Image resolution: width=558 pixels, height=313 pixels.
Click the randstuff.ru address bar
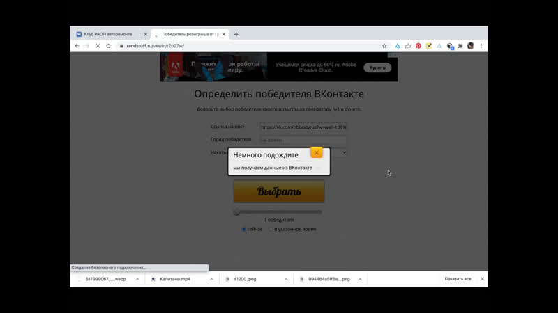pyautogui.click(x=249, y=46)
